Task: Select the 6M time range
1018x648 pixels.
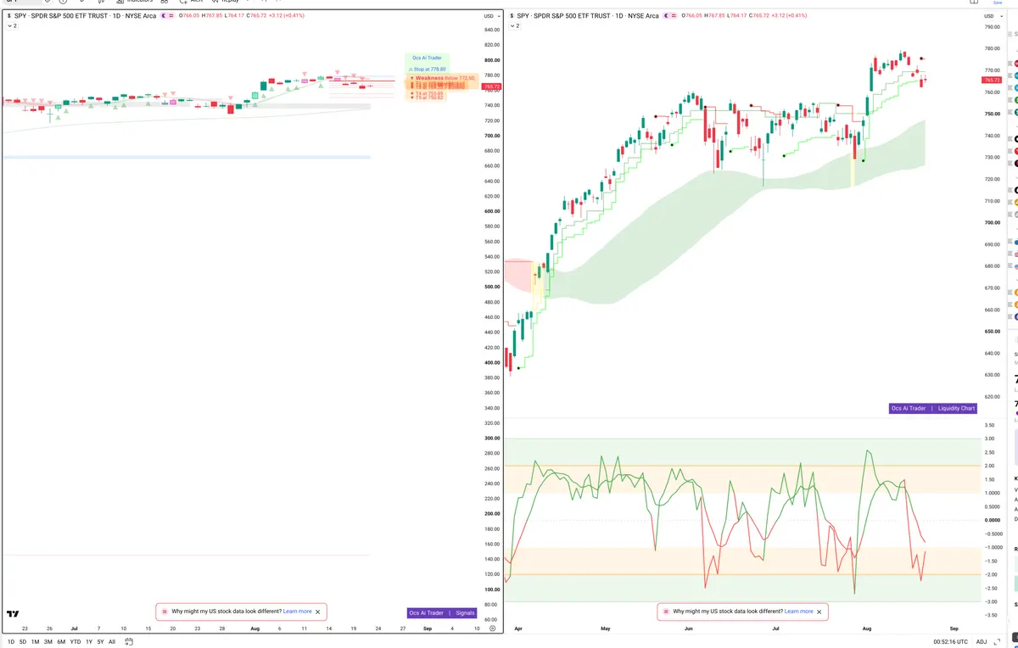Action: 61,642
